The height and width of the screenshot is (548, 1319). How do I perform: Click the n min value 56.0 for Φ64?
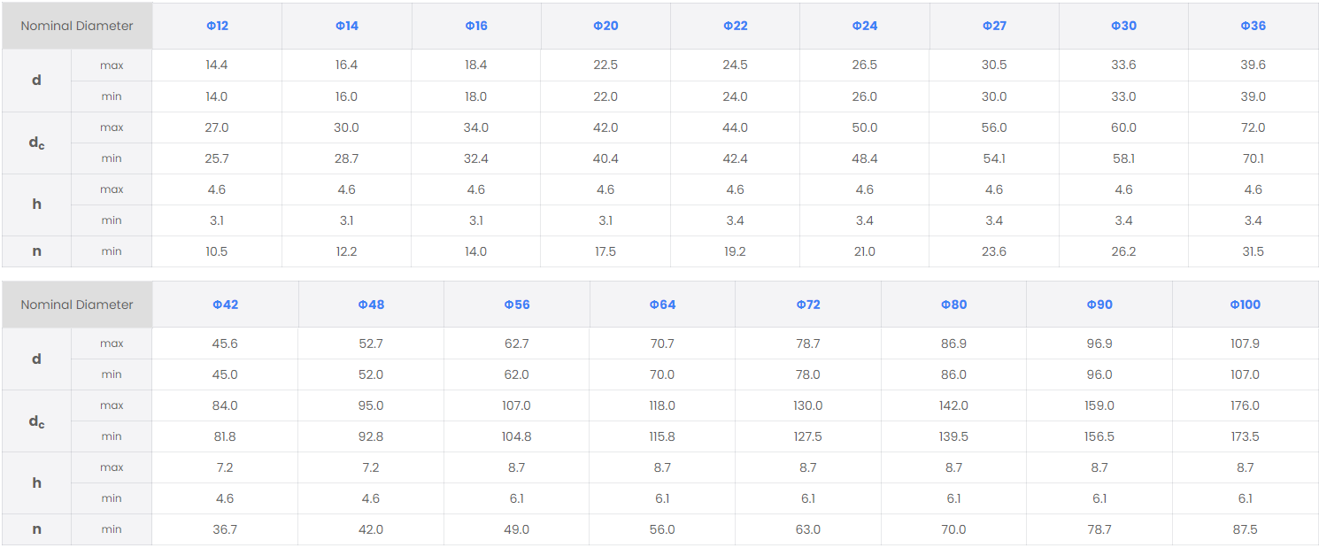point(662,530)
